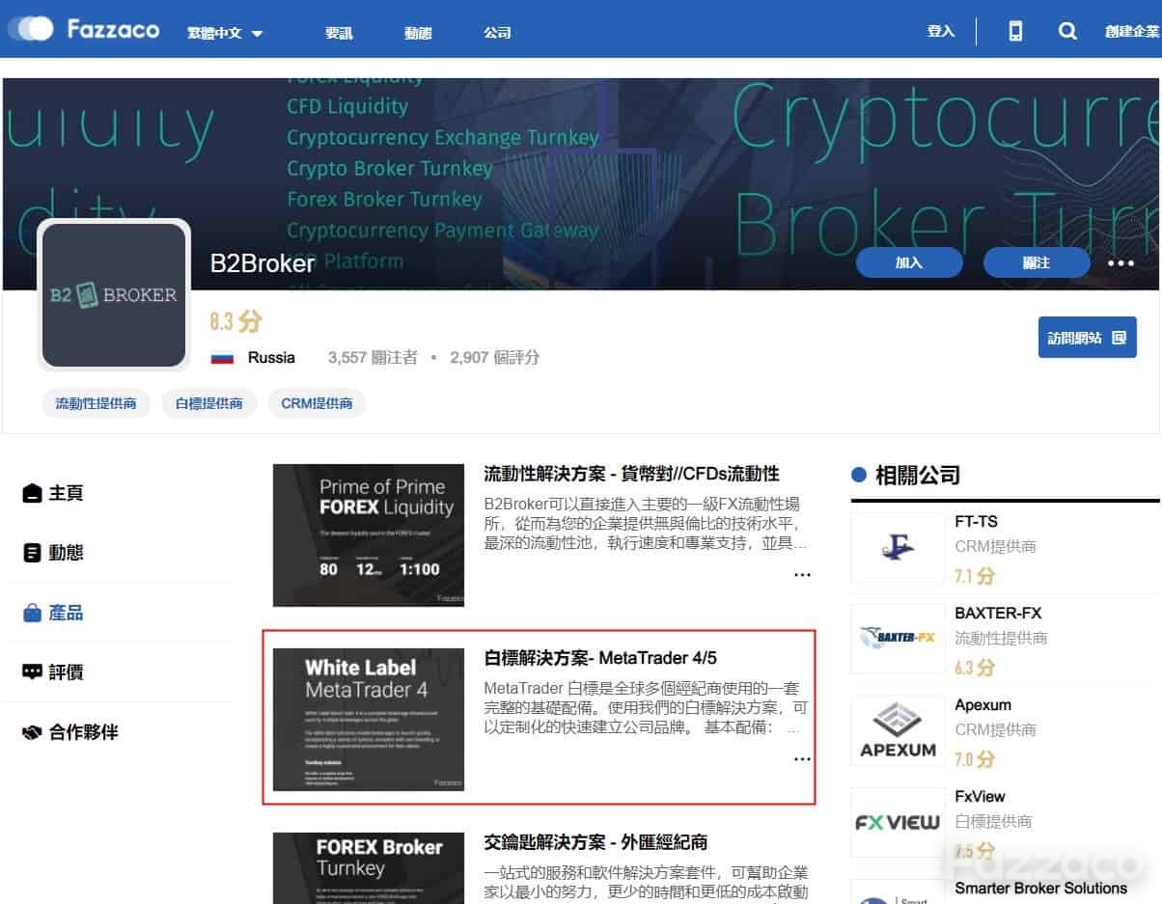Open more options for 流動性解決方案 product
This screenshot has width=1162, height=904.
[802, 575]
